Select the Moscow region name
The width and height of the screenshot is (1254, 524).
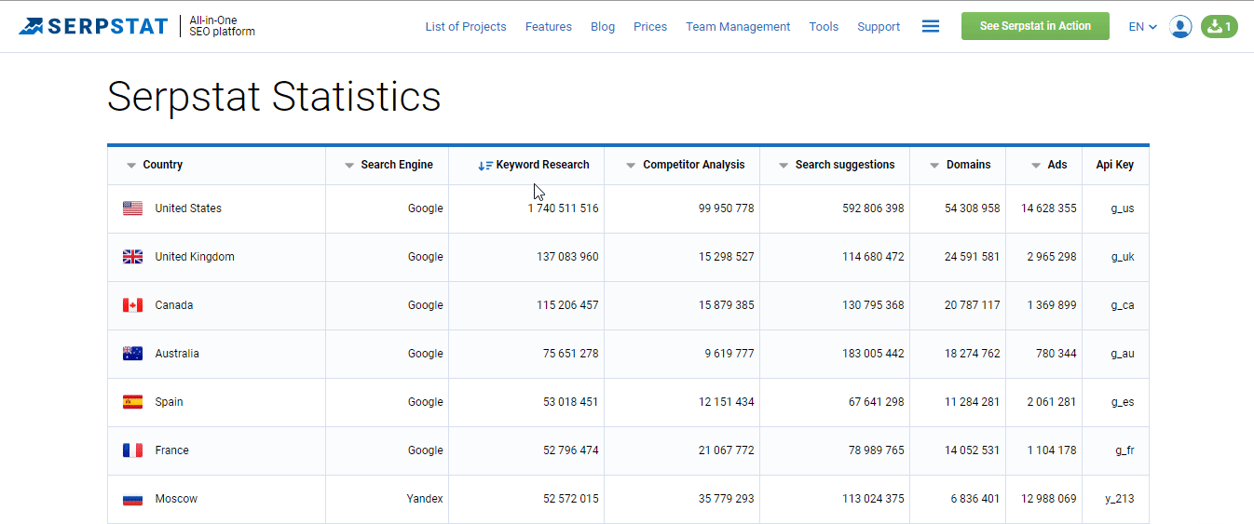click(x=176, y=499)
